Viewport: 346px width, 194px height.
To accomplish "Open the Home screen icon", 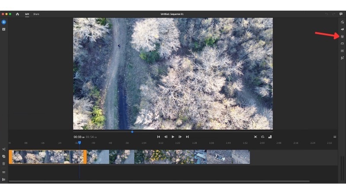I will coord(17,14).
